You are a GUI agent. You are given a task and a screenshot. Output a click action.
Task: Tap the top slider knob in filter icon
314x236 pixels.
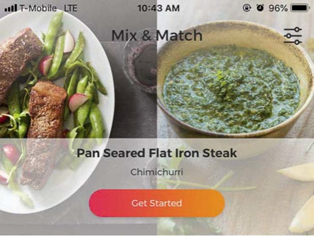298,29
